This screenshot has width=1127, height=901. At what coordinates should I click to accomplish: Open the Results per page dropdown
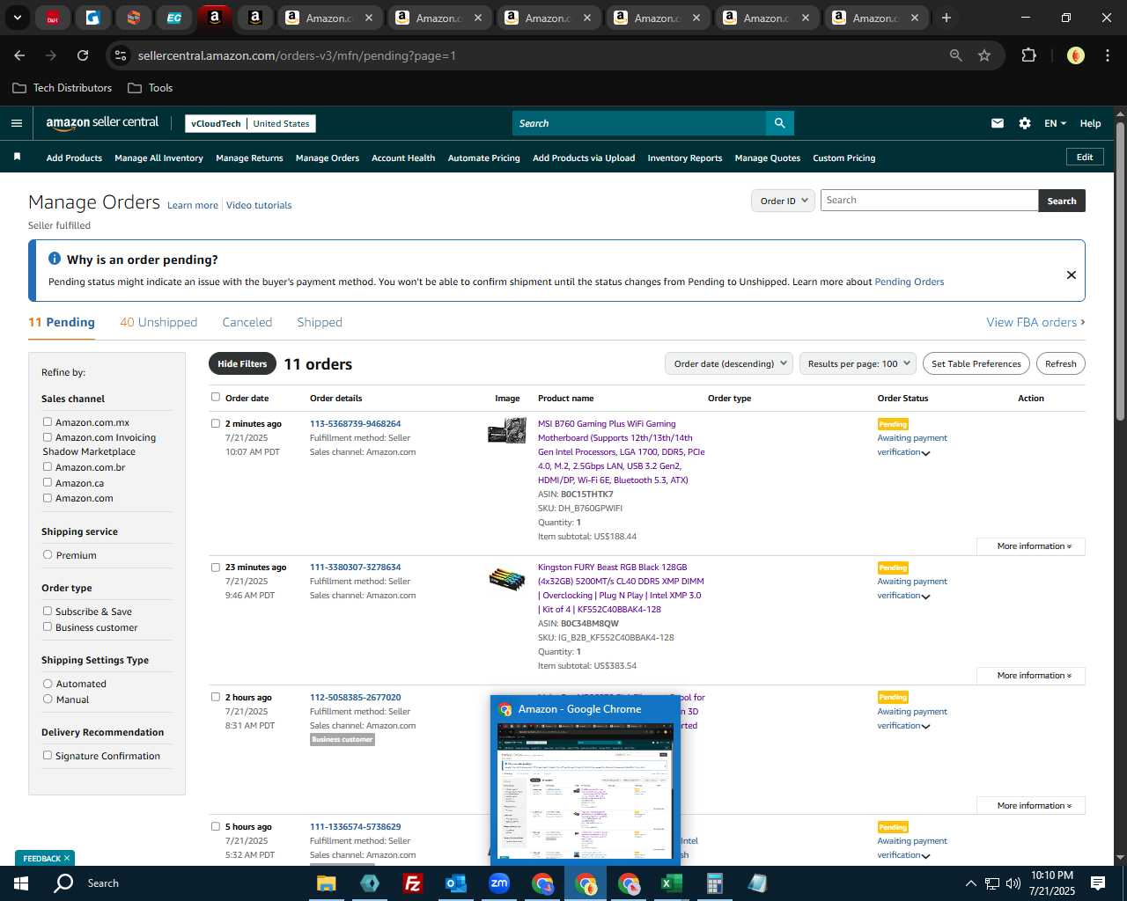[x=858, y=363]
